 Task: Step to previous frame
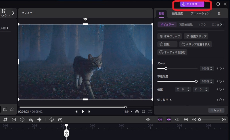click(x=76, y=112)
